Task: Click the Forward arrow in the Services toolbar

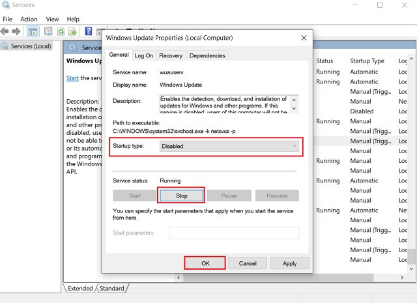Action: click(16, 31)
